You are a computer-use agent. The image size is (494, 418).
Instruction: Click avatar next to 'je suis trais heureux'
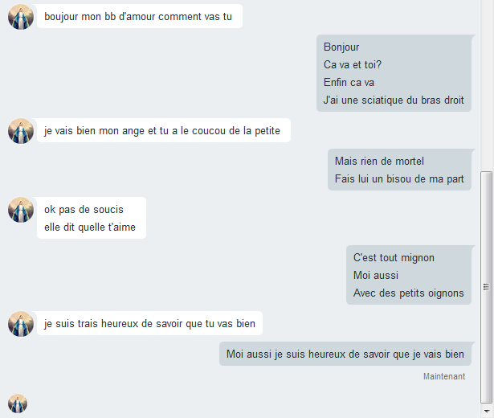[21, 324]
